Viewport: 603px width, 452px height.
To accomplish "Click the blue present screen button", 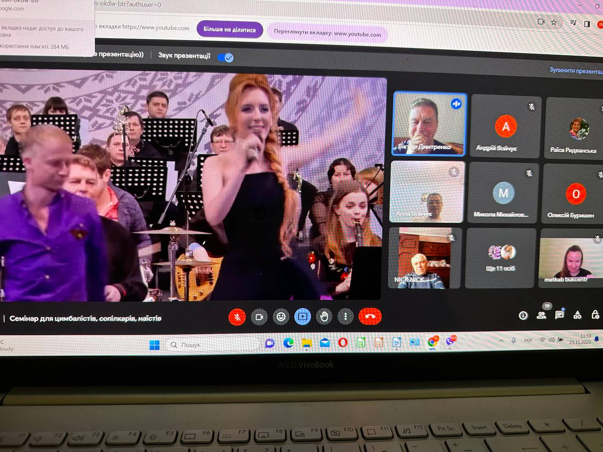I will pyautogui.click(x=302, y=317).
